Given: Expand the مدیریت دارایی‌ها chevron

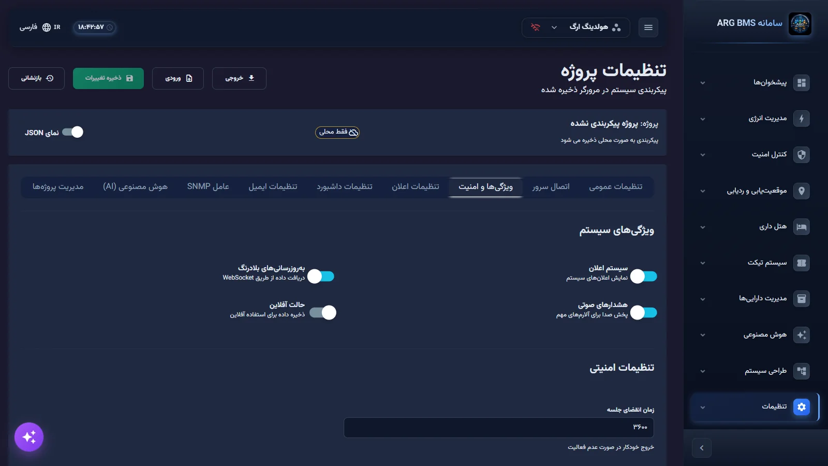Looking at the screenshot, I should pos(702,299).
